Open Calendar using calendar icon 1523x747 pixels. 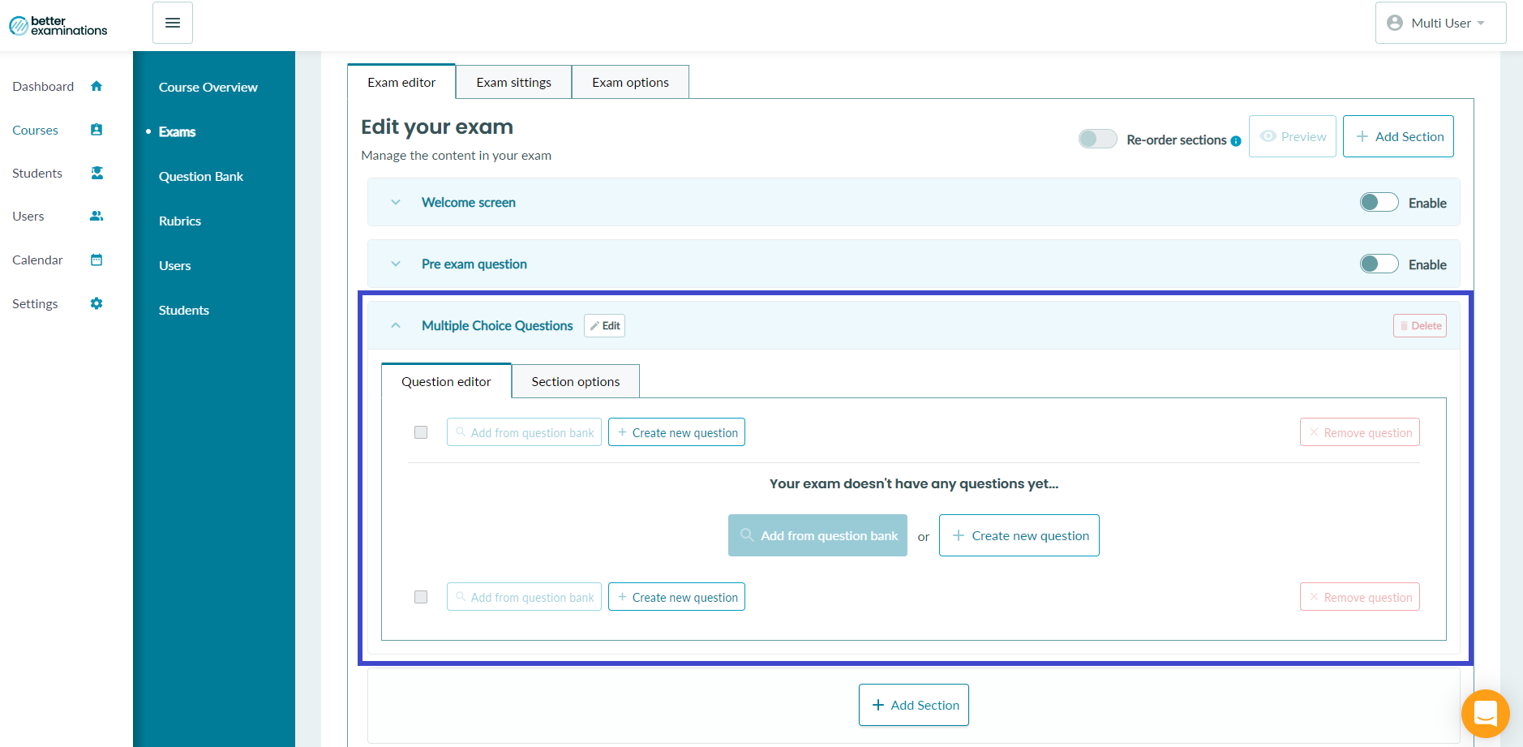click(x=97, y=260)
